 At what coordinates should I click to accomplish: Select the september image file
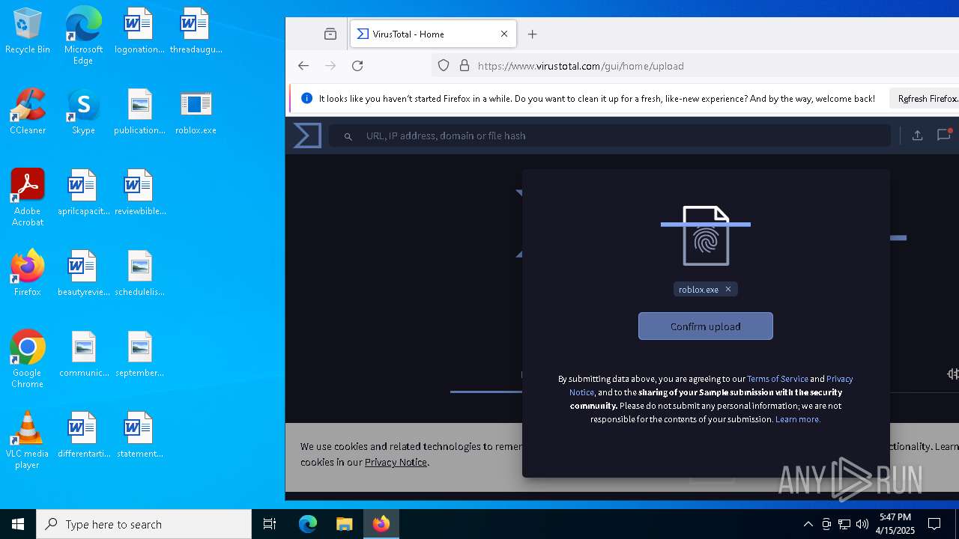139,355
